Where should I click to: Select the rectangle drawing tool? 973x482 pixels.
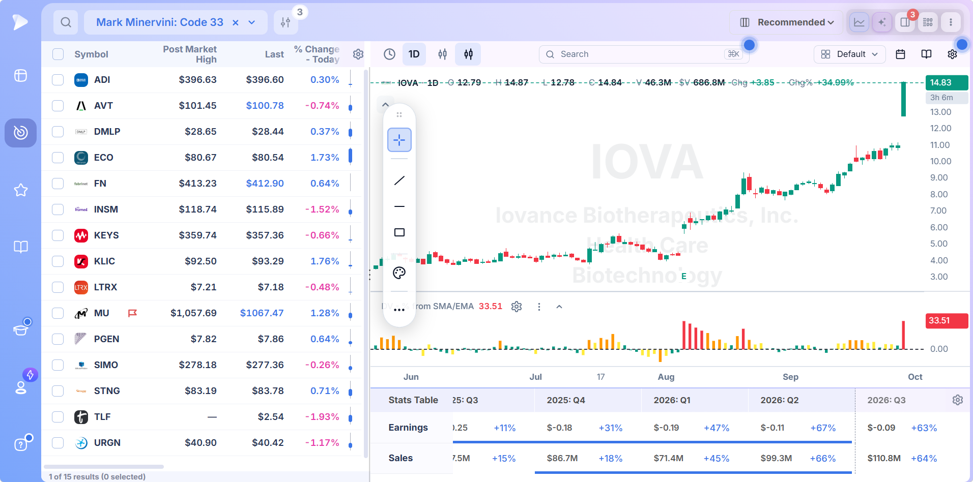399,232
